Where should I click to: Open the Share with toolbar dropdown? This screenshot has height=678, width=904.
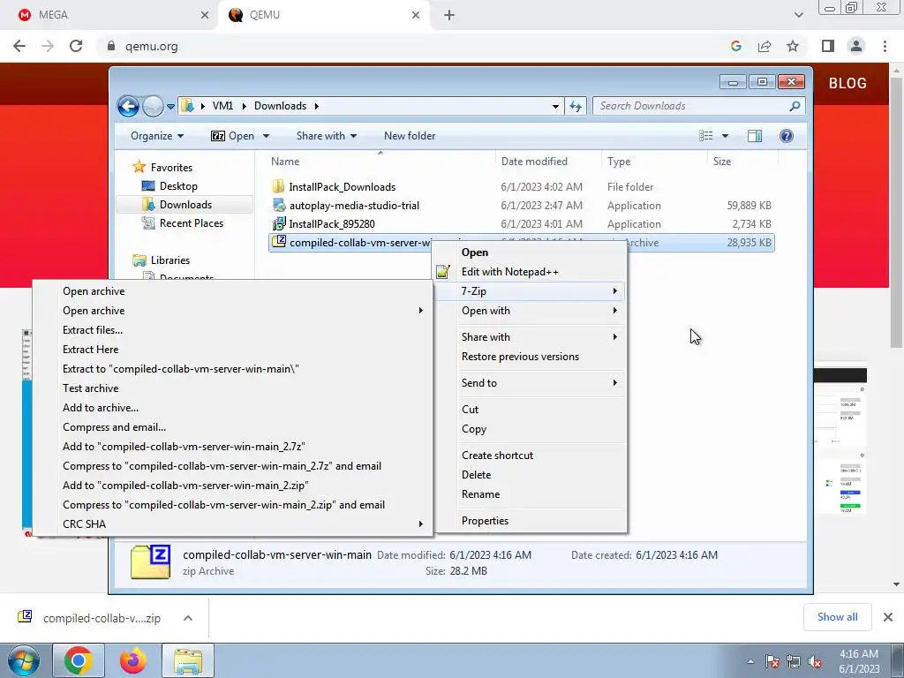click(x=327, y=136)
